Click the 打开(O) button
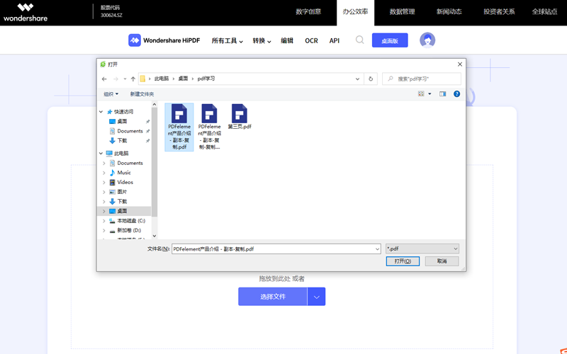This screenshot has height=354, width=567. tap(402, 261)
